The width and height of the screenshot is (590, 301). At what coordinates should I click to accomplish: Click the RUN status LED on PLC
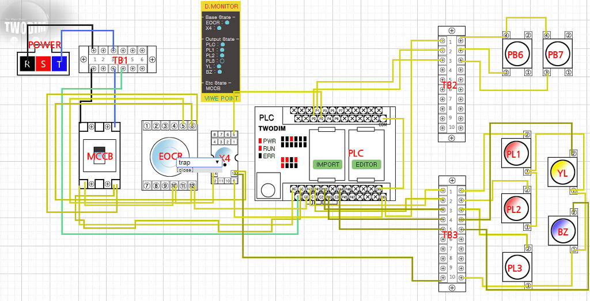point(260,148)
